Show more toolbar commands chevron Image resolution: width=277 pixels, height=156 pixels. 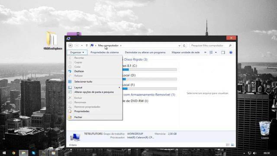click(x=205, y=52)
